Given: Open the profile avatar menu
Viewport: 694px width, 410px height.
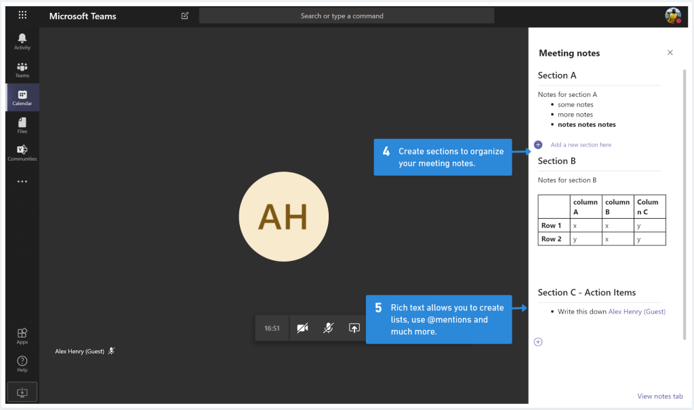Looking at the screenshot, I should (673, 16).
